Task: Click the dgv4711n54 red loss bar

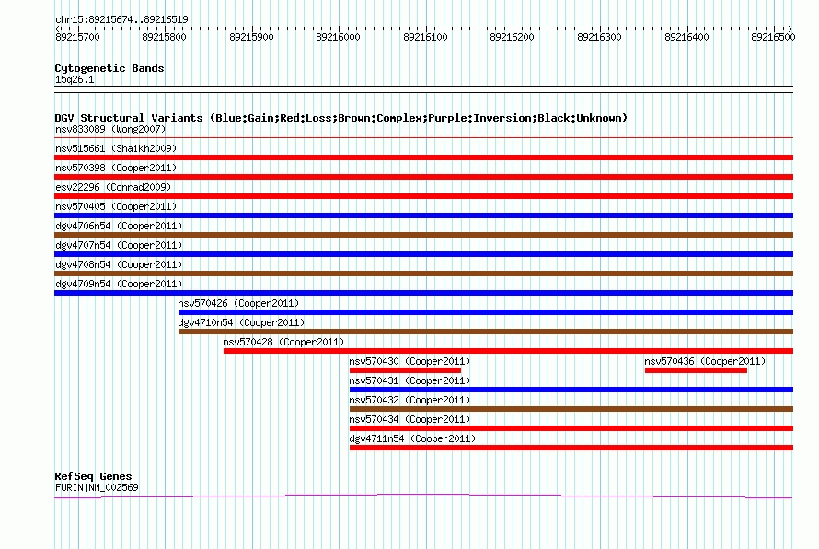Action: click(571, 448)
